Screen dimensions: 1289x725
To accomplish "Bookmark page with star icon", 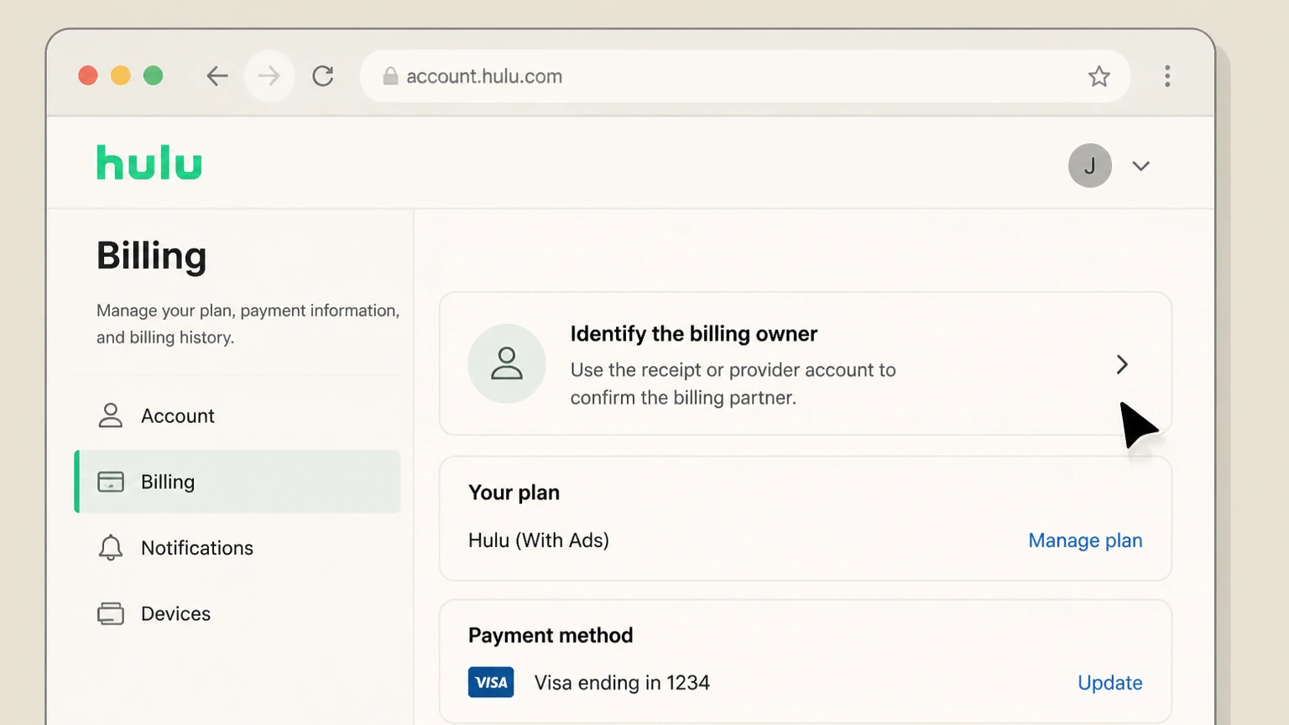I will pos(1099,76).
